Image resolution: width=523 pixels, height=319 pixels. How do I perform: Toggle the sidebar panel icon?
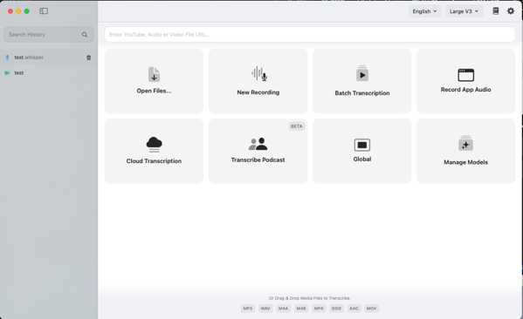tap(44, 11)
